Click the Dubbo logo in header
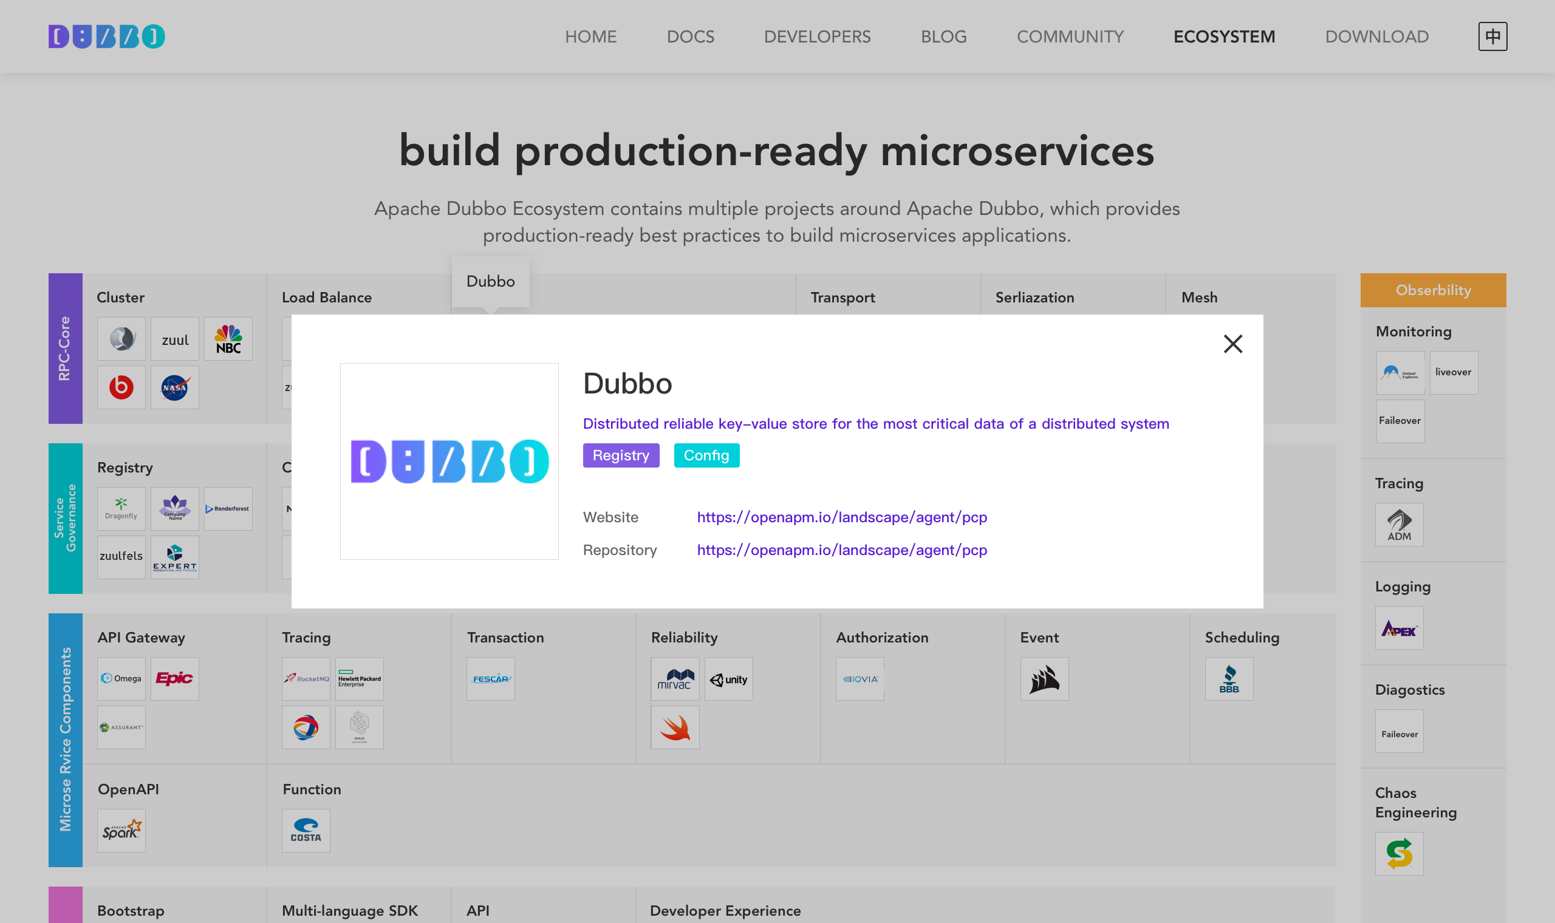Screen dimensions: 1555x923 click(106, 36)
